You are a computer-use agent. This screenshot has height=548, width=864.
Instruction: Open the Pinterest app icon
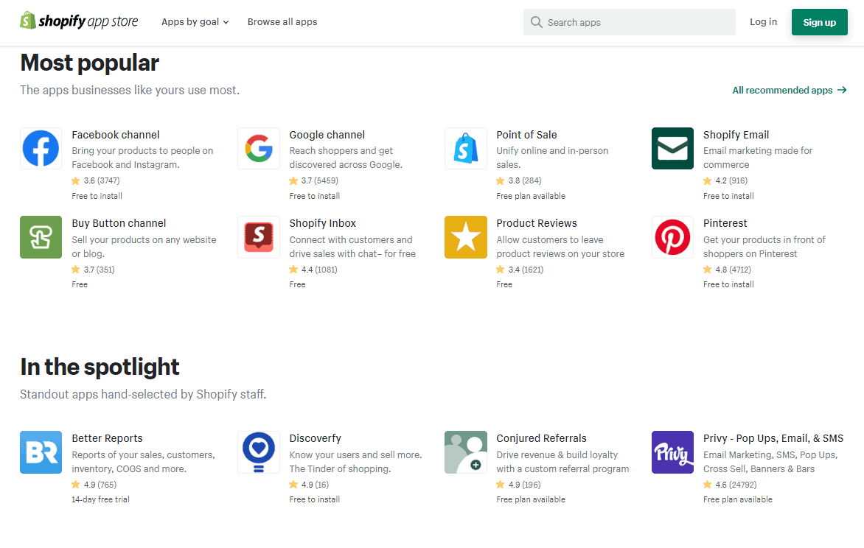tap(673, 237)
